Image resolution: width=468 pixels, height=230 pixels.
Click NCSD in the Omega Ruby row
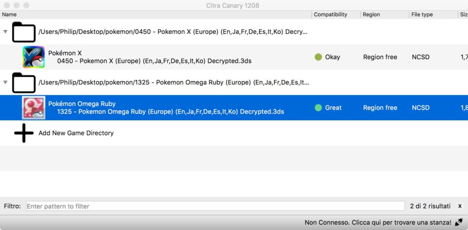(x=421, y=108)
